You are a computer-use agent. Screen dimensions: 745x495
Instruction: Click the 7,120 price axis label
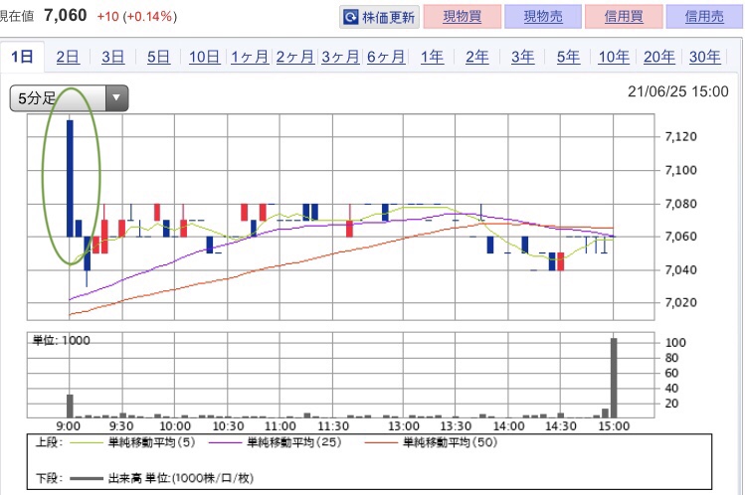tap(681, 137)
